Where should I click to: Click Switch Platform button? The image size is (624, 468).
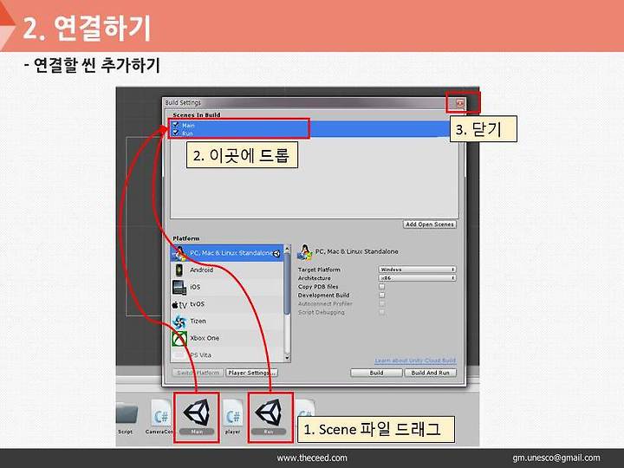point(198,373)
